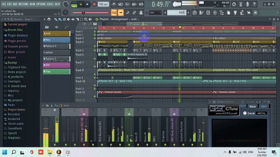Image resolution: width=280 pixels, height=157 pixels.
Task: Pause playback with pause button
Action: click(x=80, y=4)
